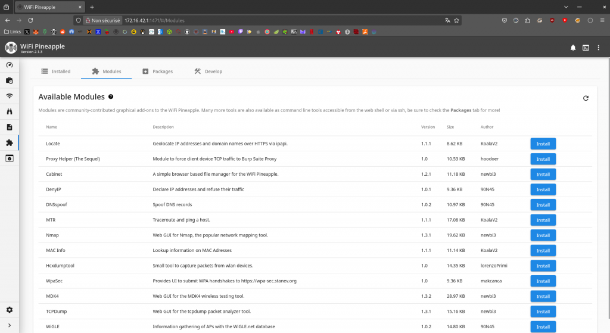
Task: Click the Version column header
Action: 428,127
